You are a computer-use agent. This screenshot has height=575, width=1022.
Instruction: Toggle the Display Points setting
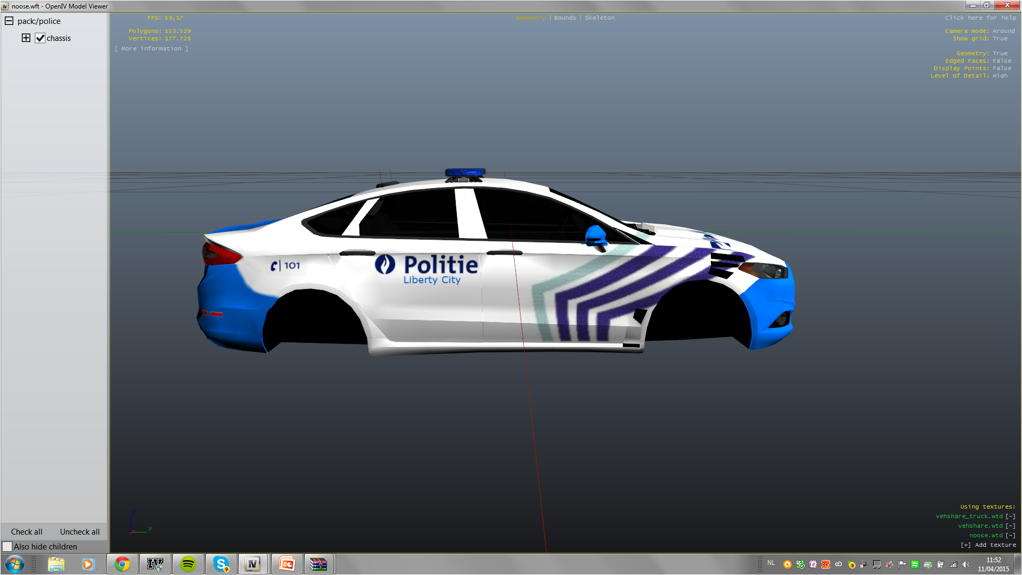pos(1002,69)
